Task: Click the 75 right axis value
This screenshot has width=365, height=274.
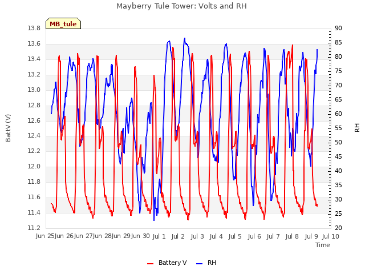Action: point(338,71)
